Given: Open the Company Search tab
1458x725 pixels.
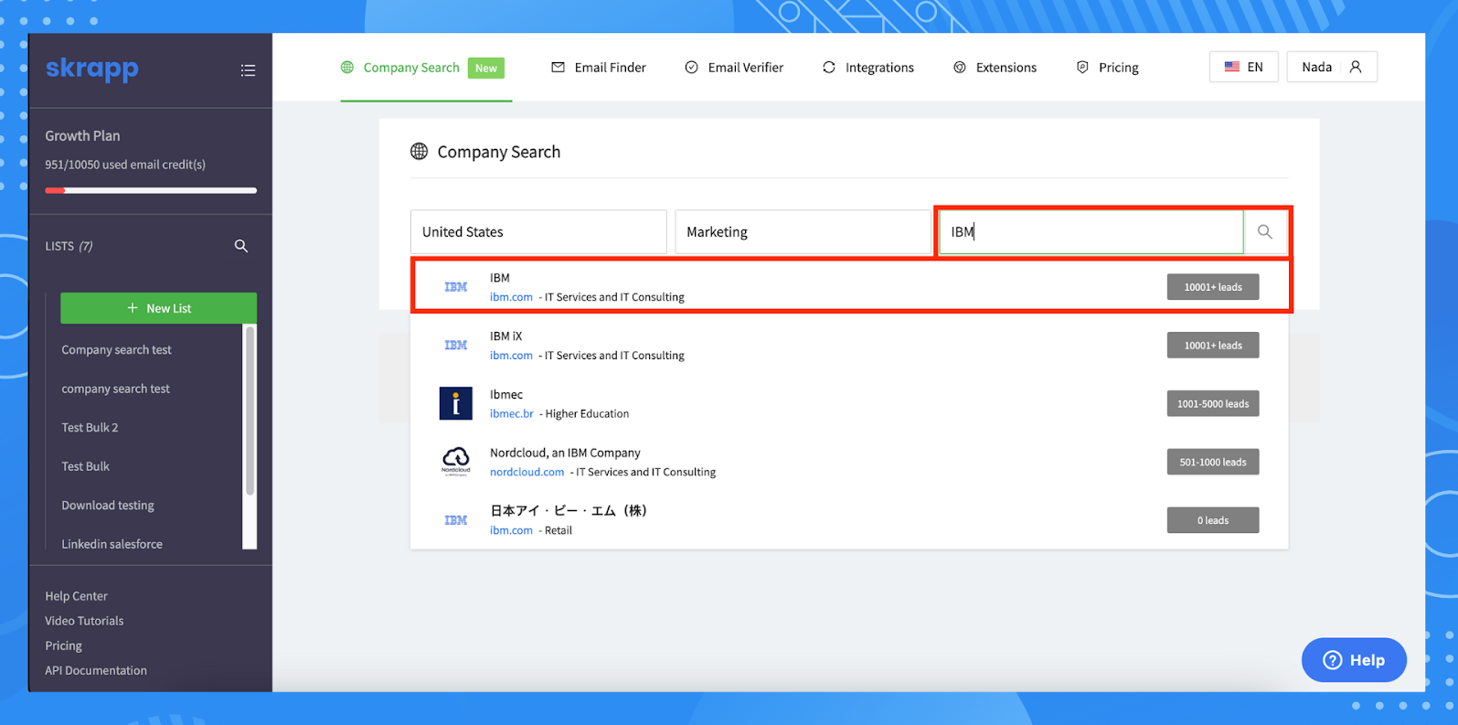Looking at the screenshot, I should click(x=426, y=68).
